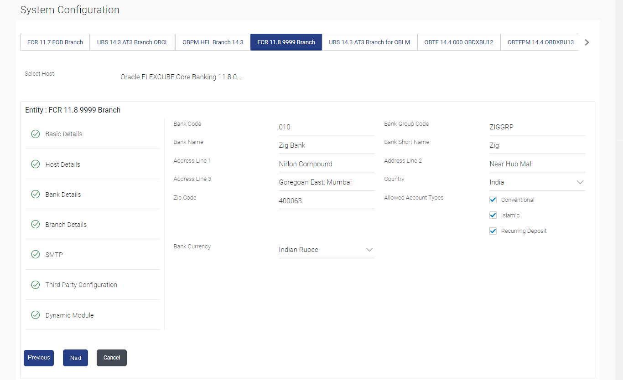Open the Bank Currency dropdown

point(327,250)
